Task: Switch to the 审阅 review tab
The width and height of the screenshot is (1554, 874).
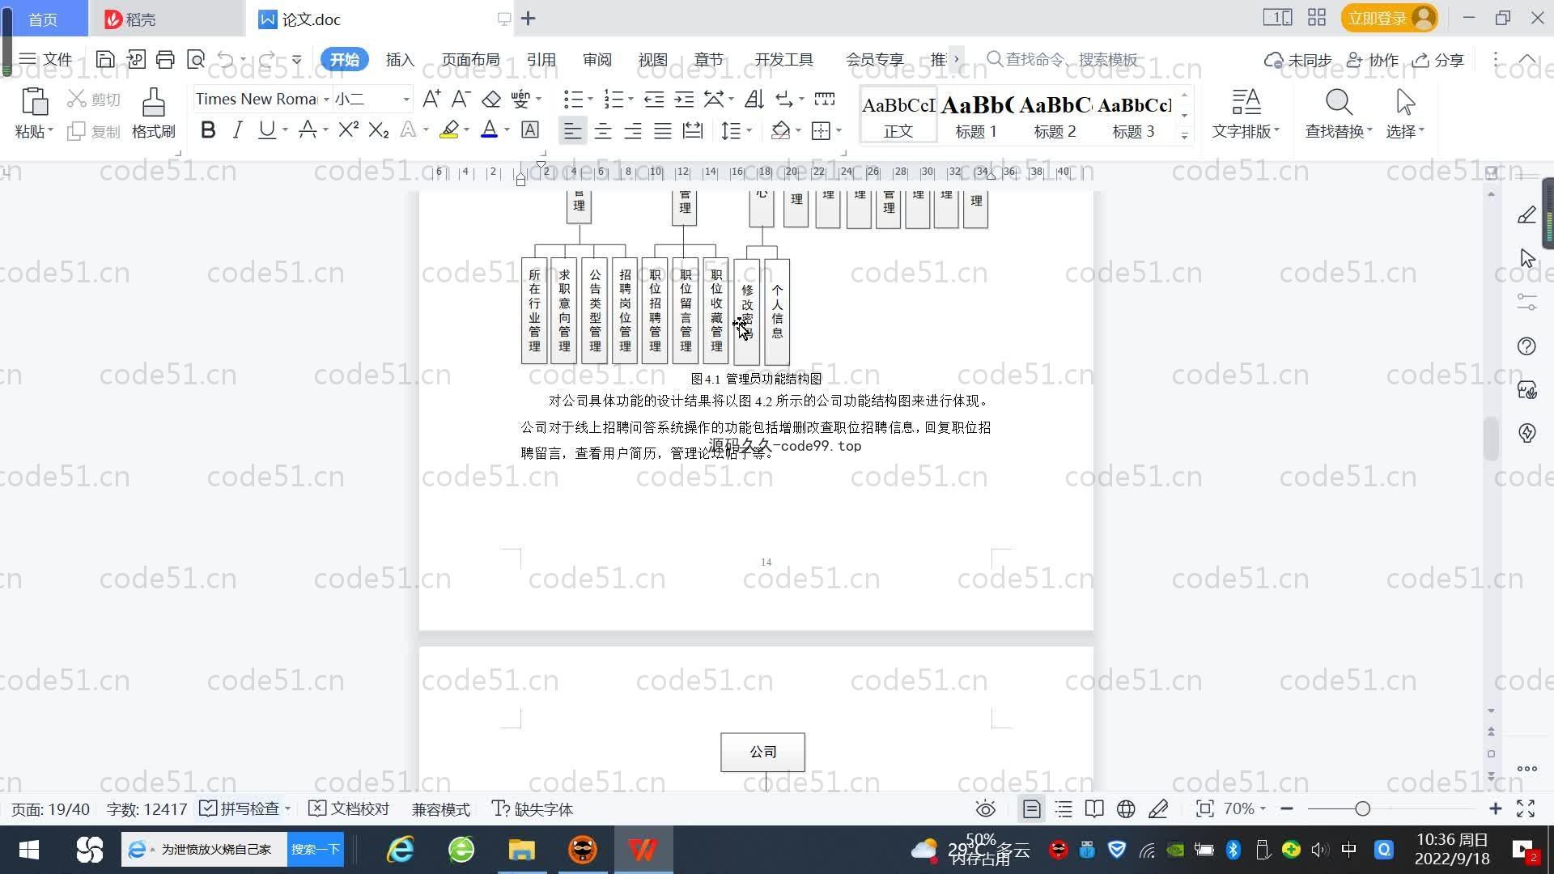Action: pos(597,59)
